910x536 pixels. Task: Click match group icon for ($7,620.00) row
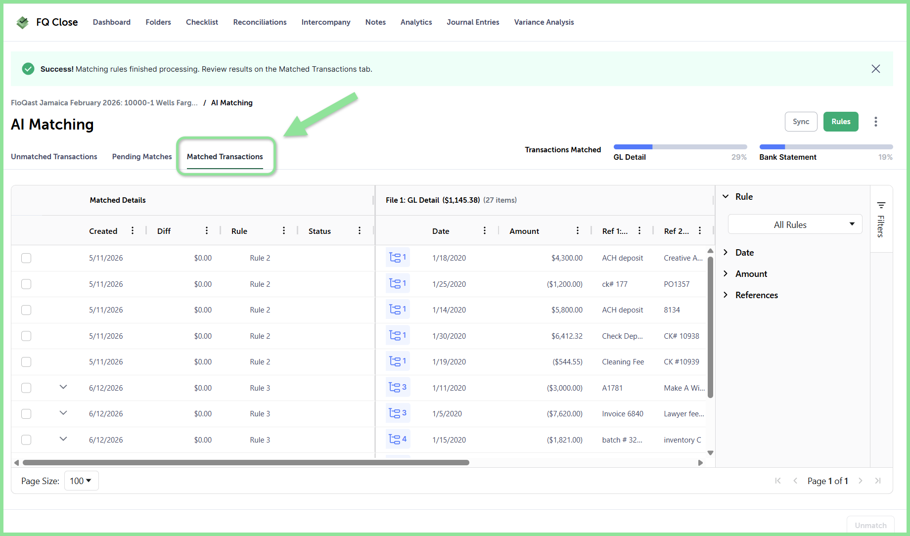(x=398, y=413)
